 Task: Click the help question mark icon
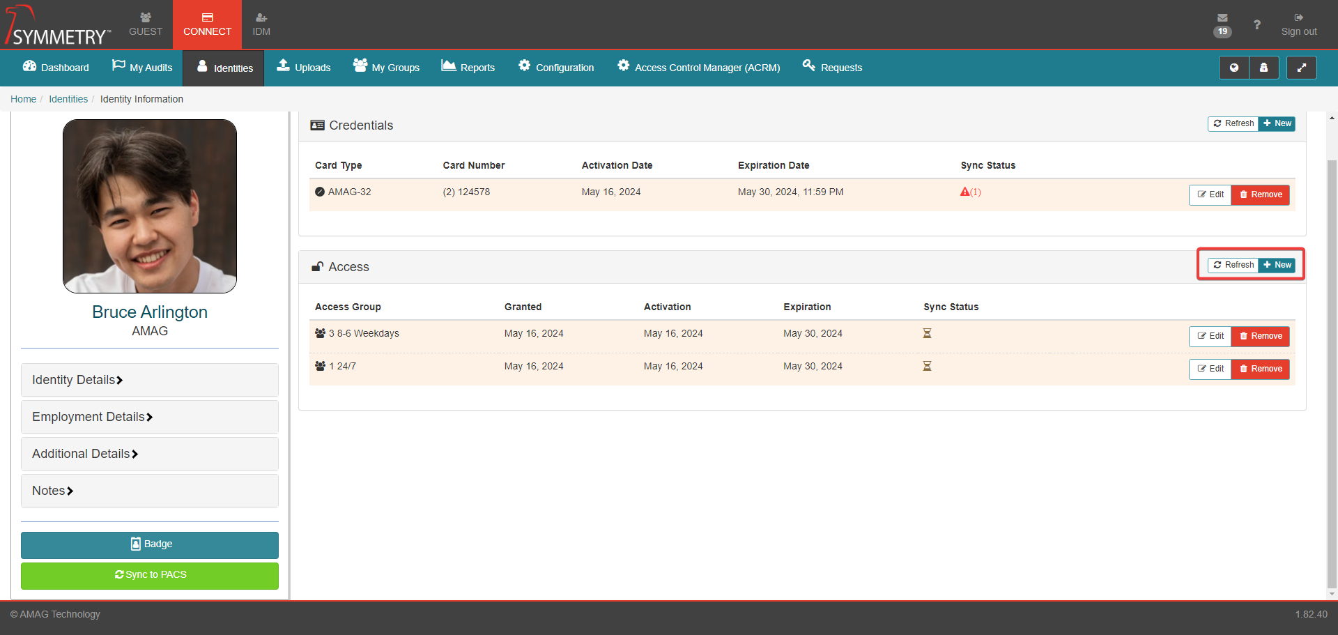tap(1256, 24)
